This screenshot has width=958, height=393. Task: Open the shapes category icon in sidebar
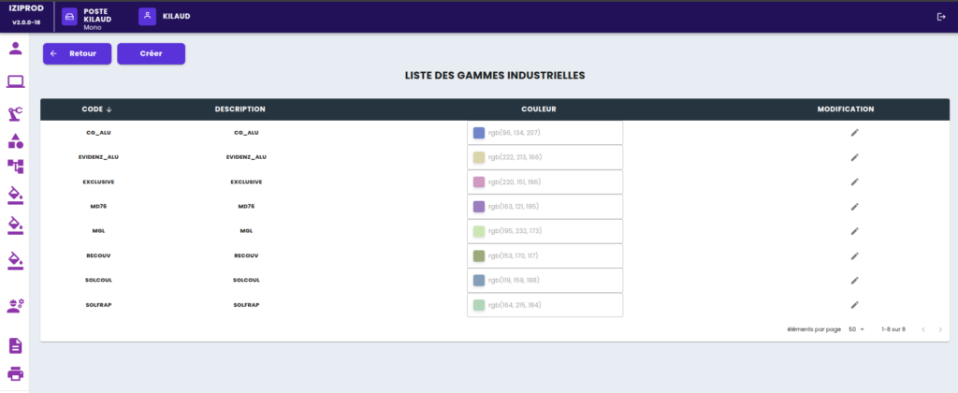(15, 141)
